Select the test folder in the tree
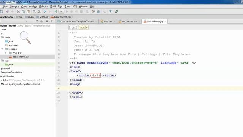 tap(5, 61)
